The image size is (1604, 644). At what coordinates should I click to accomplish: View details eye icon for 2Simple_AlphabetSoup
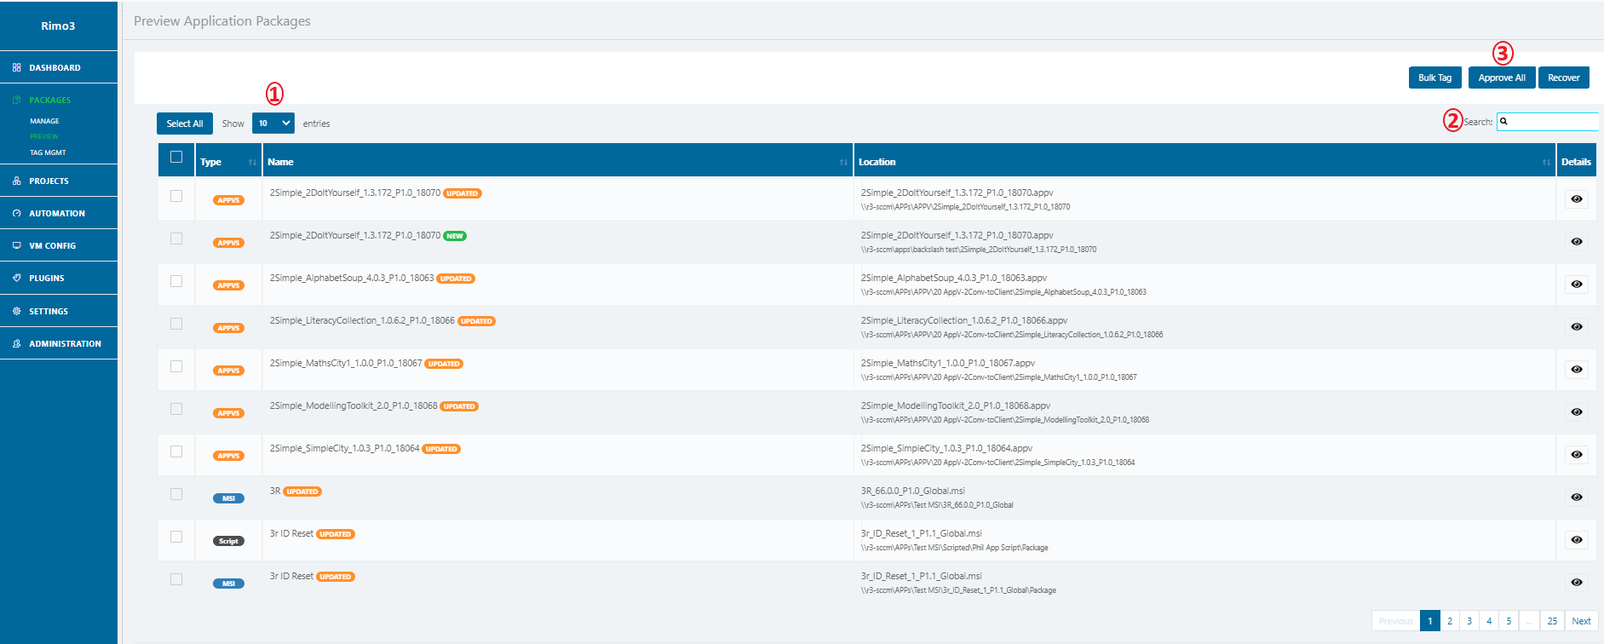(x=1577, y=284)
